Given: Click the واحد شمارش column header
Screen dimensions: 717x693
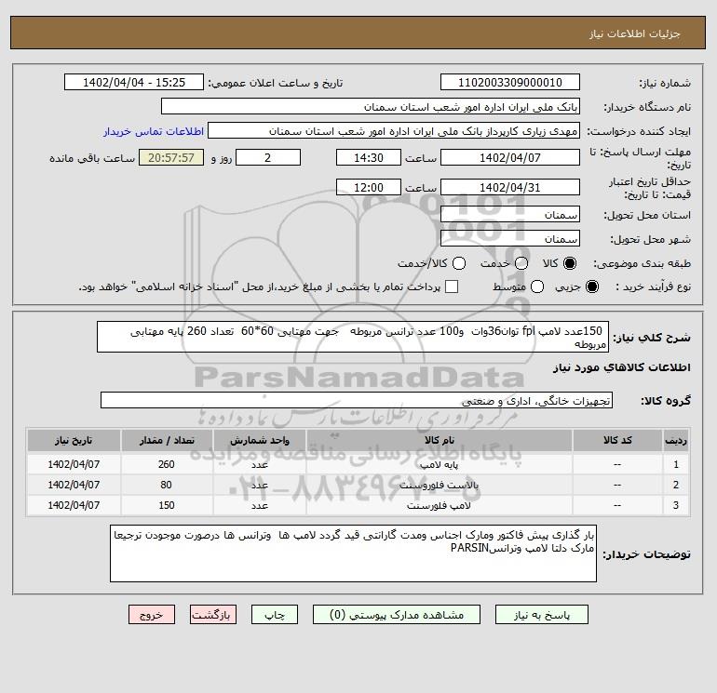Looking at the screenshot, I should [259, 440].
